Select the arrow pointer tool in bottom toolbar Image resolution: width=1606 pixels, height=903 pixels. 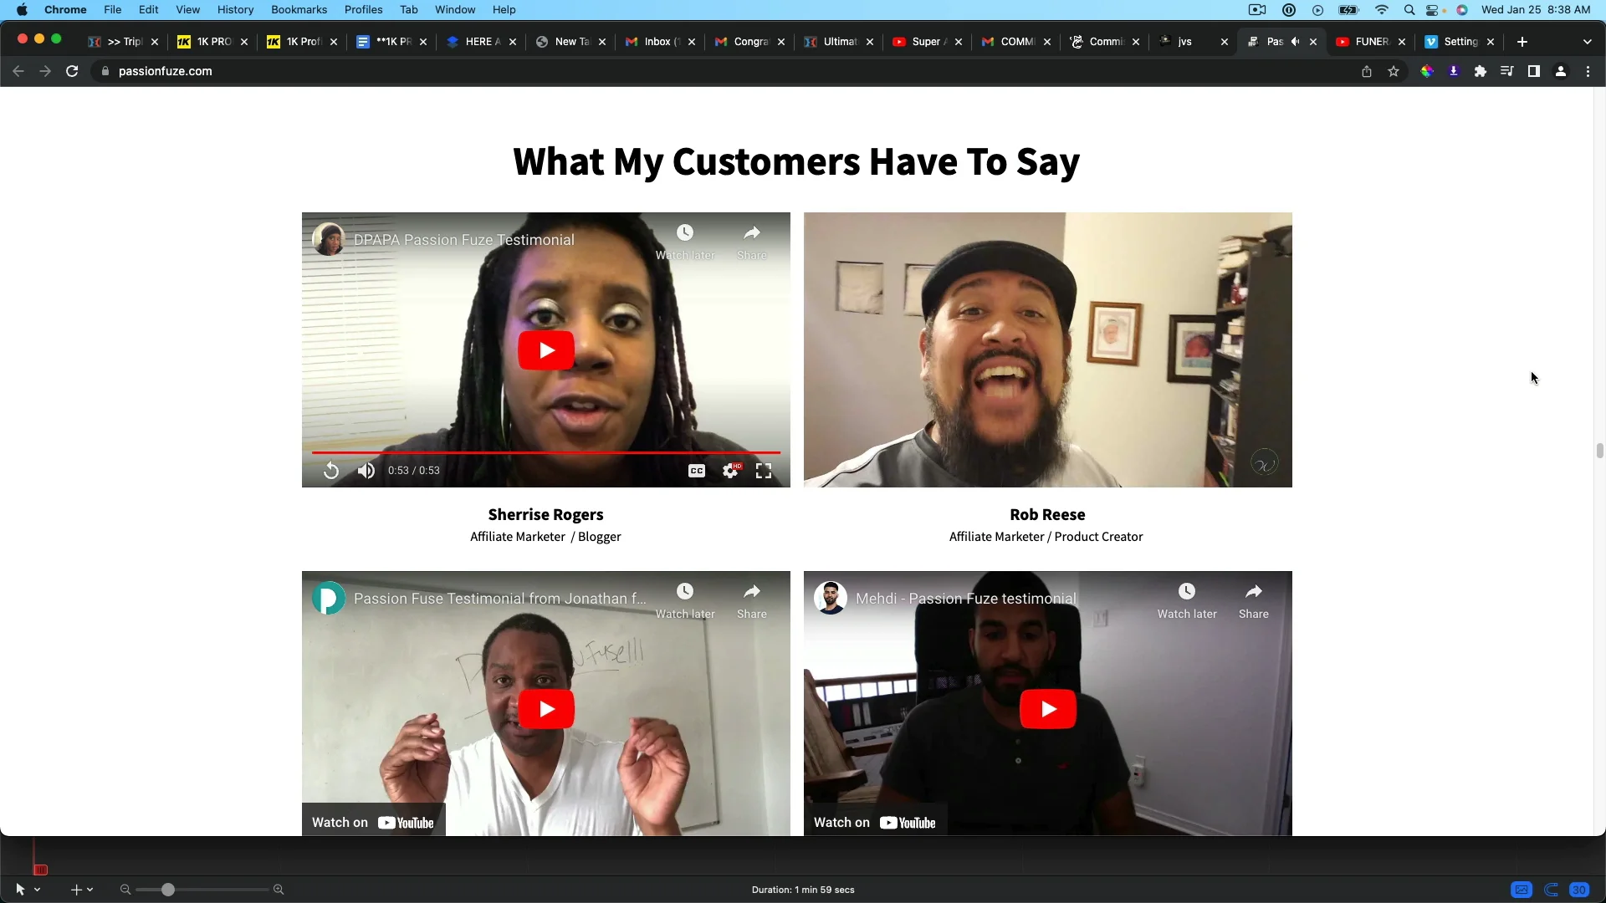pyautogui.click(x=20, y=889)
